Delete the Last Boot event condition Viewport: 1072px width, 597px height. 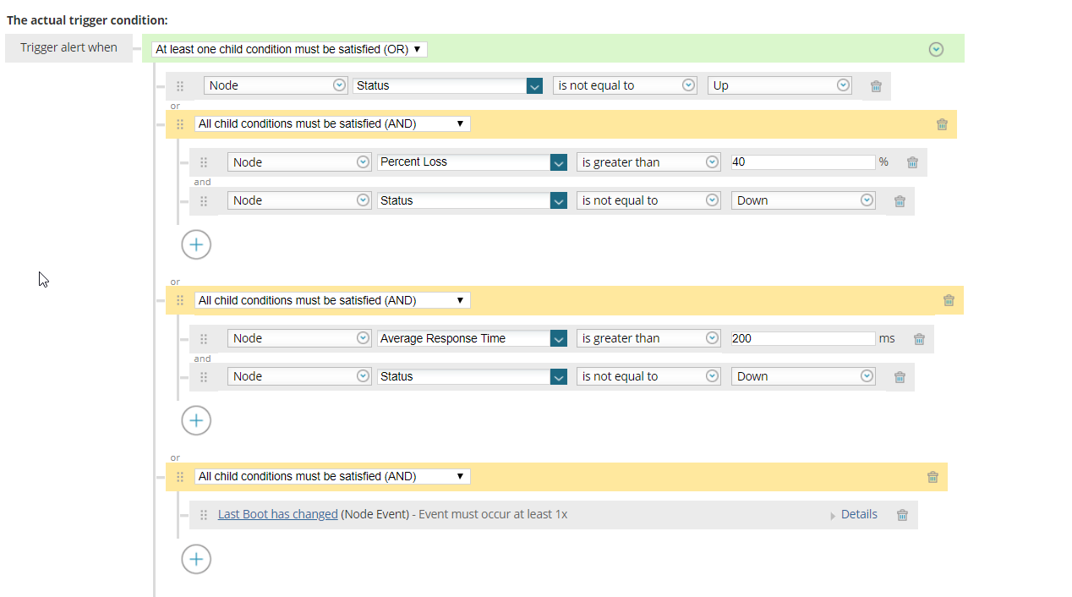click(902, 514)
